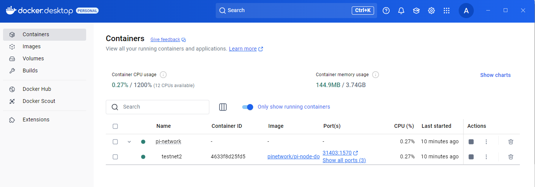Click the Give feedback link
The image size is (535, 187).
pyautogui.click(x=165, y=40)
